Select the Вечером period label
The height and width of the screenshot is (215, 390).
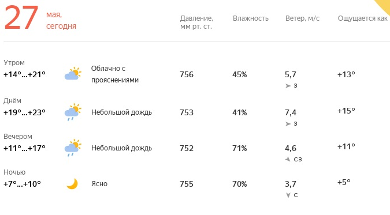click(x=18, y=137)
